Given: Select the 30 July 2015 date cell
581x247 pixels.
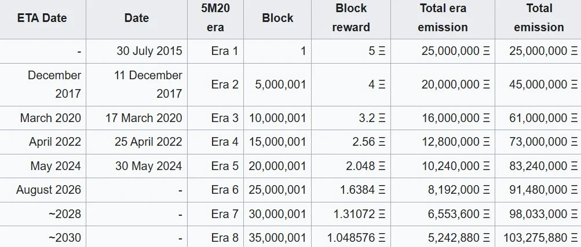Looking at the screenshot, I should pos(137,51).
